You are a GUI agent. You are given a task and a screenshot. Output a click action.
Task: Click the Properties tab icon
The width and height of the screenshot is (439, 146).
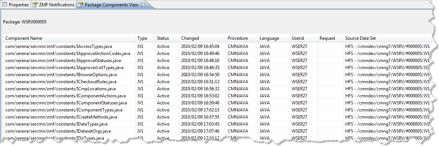(x=5, y=5)
